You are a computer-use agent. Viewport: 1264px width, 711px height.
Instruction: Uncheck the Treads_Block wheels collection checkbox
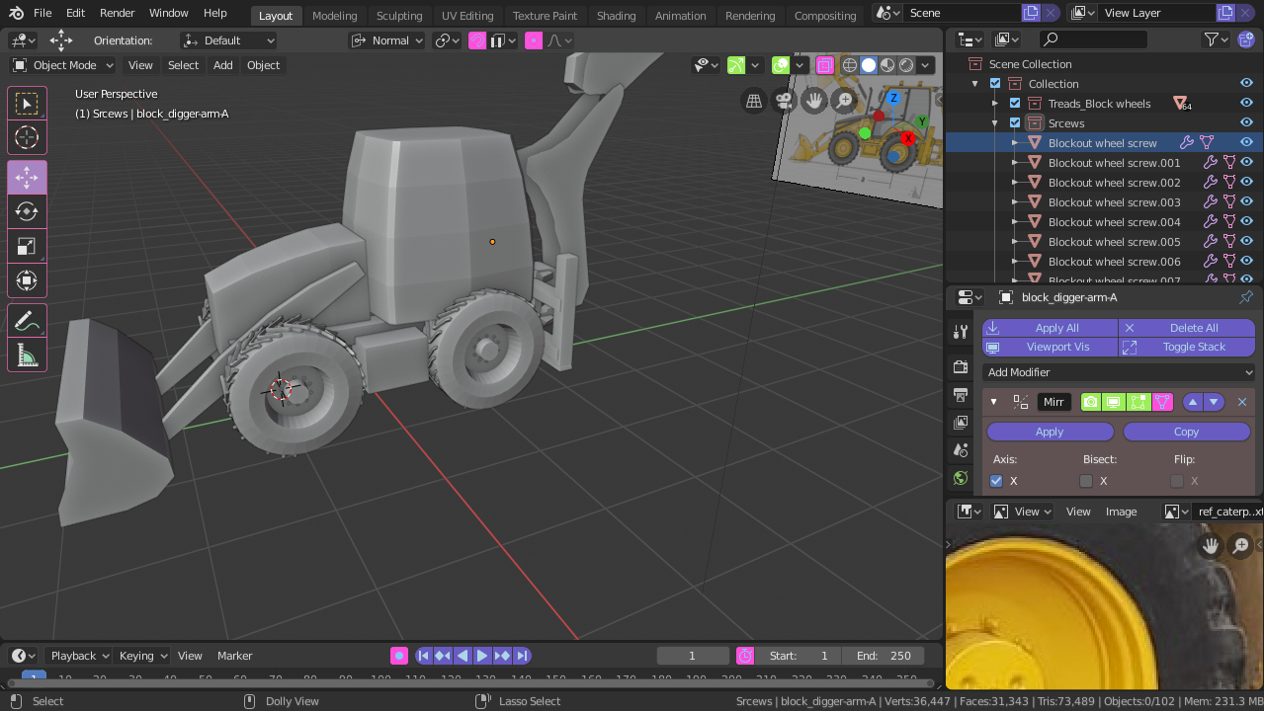[x=1015, y=104]
